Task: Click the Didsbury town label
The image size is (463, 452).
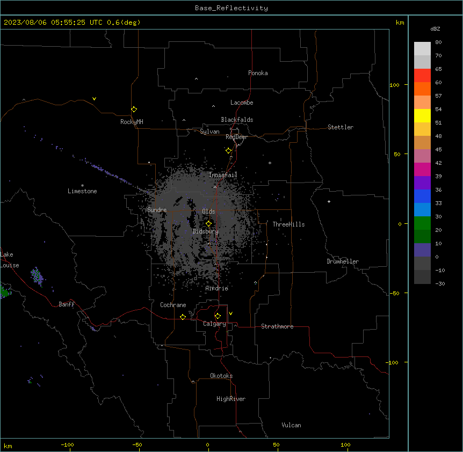Action: click(x=206, y=231)
